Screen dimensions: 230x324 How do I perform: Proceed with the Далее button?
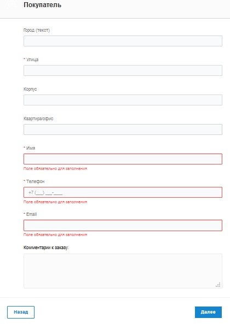click(x=208, y=312)
